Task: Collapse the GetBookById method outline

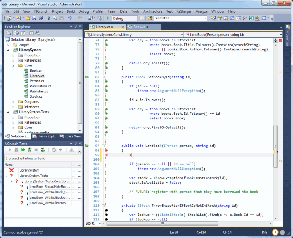Action: (103, 77)
